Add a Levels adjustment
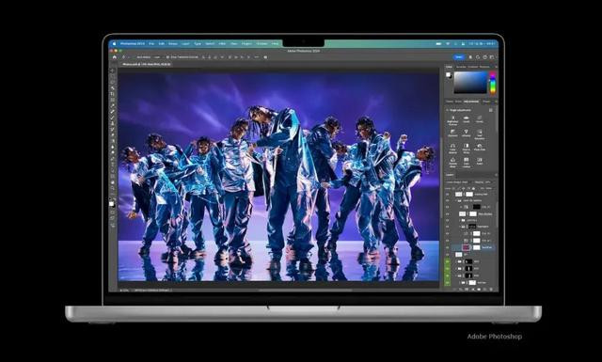This screenshot has width=602, height=362. pos(467,119)
